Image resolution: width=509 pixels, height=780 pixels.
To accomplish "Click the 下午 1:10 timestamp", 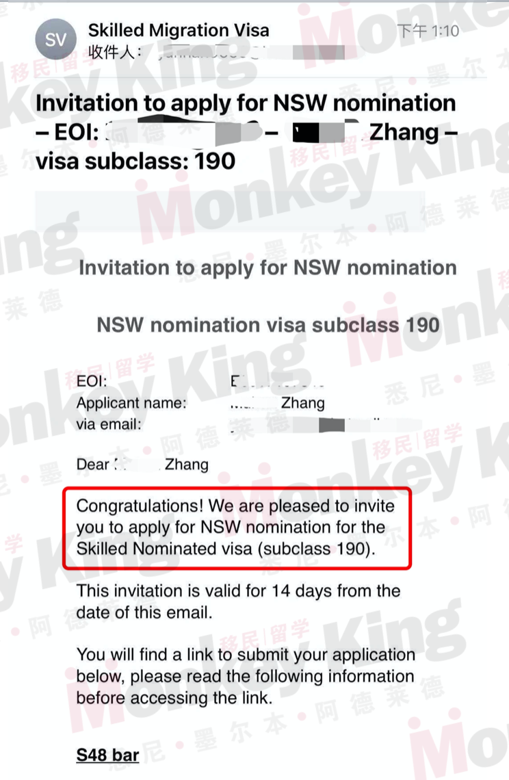I will tap(428, 31).
